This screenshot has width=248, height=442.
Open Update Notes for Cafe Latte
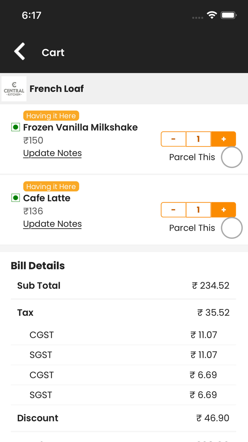[52, 224]
